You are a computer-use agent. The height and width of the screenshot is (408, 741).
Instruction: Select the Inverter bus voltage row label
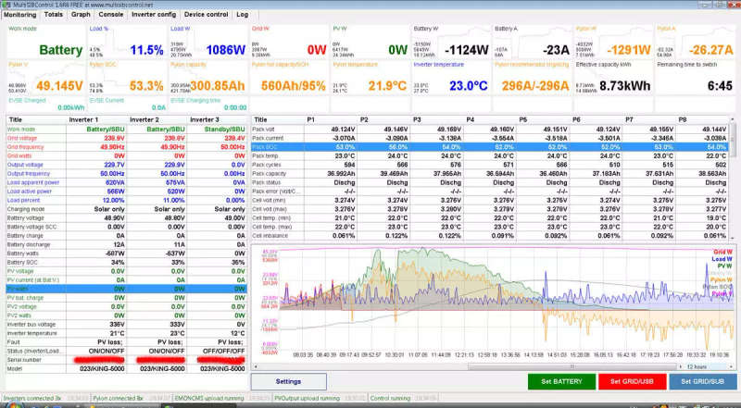(31, 325)
